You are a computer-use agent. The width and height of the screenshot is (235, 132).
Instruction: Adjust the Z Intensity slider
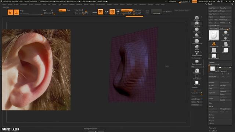[x=54, y=13]
